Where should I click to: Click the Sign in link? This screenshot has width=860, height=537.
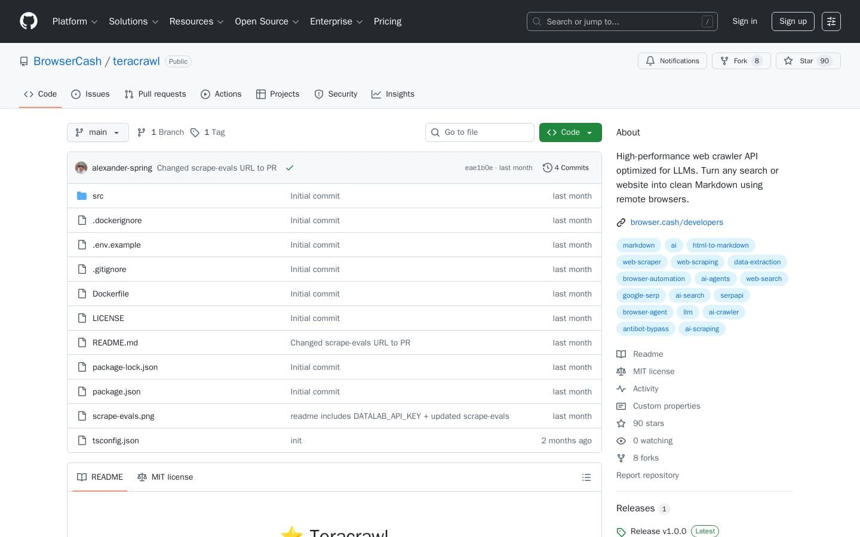745,21
